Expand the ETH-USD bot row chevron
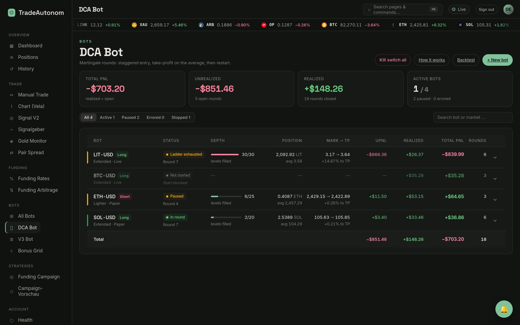 click(x=495, y=200)
